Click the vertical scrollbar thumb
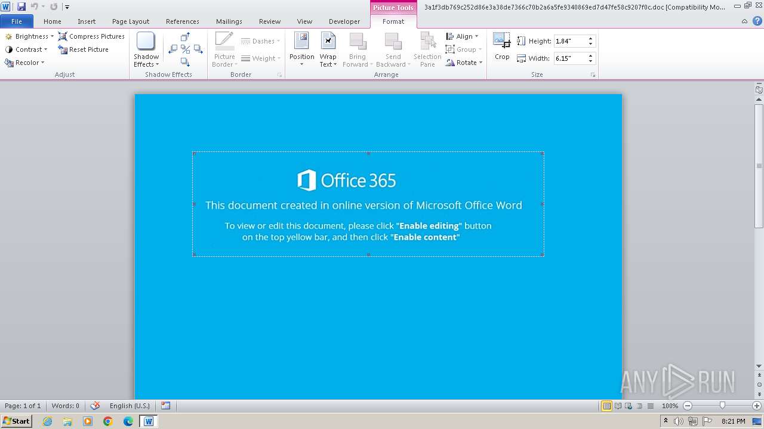The image size is (764, 429). [759, 166]
